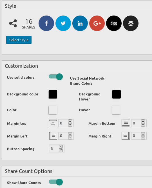Decrease the Margin Bottom value

coord(143,125)
